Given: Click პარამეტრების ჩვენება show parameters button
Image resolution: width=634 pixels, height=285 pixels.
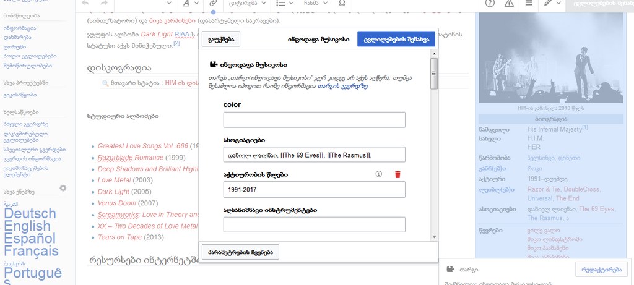Looking at the screenshot, I should tap(240, 252).
